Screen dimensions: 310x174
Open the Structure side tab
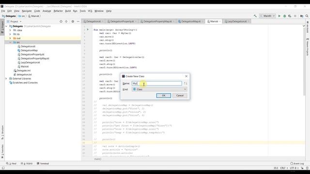pyautogui.click(x=2, y=132)
